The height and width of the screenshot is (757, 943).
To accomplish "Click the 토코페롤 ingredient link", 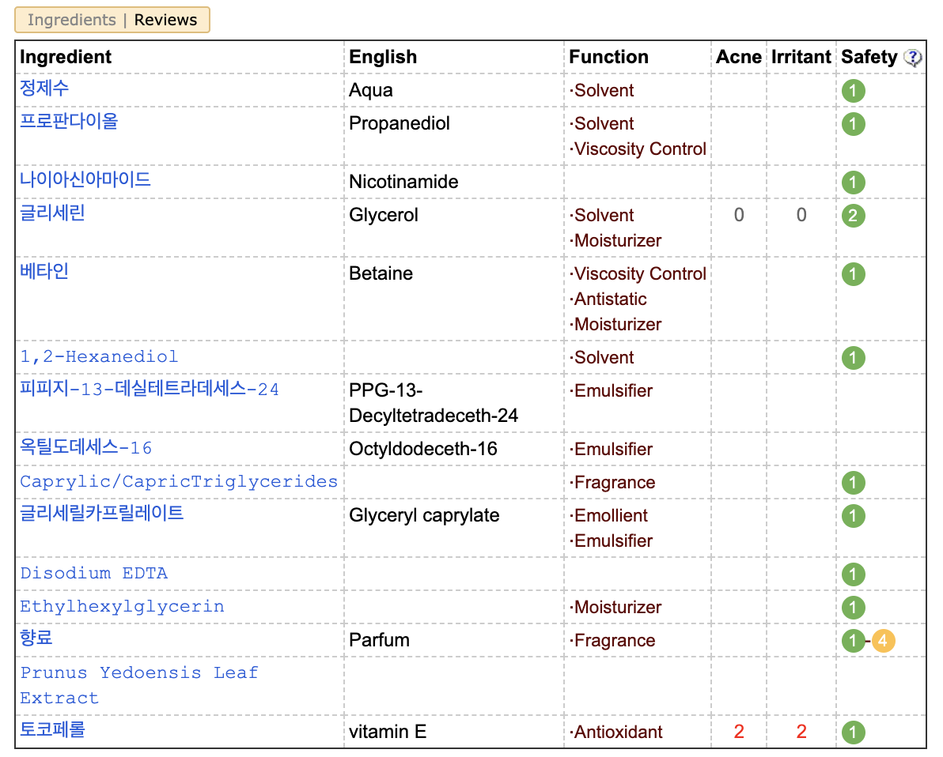I will coord(52,729).
